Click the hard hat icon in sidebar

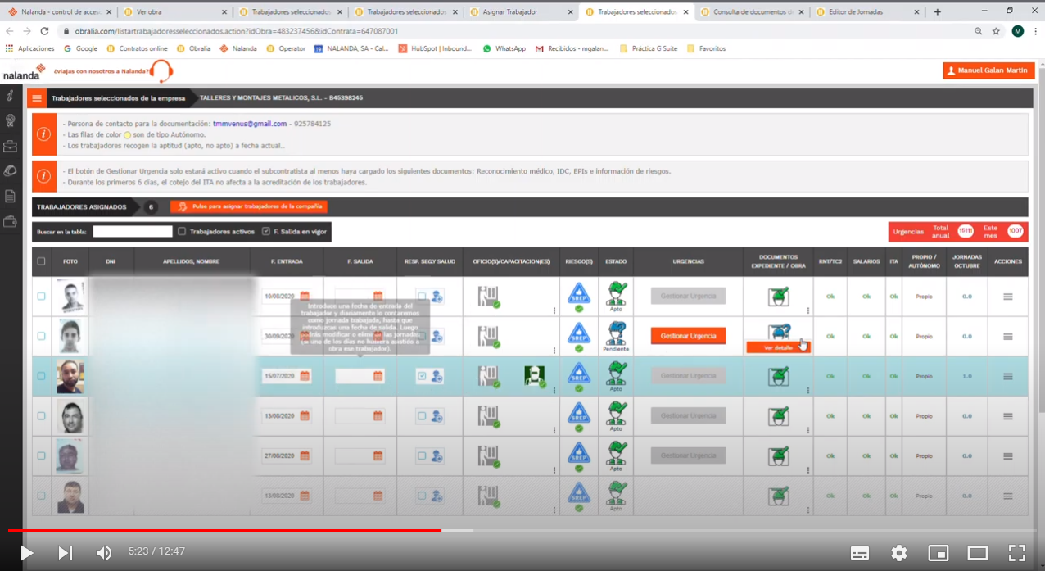[10, 171]
